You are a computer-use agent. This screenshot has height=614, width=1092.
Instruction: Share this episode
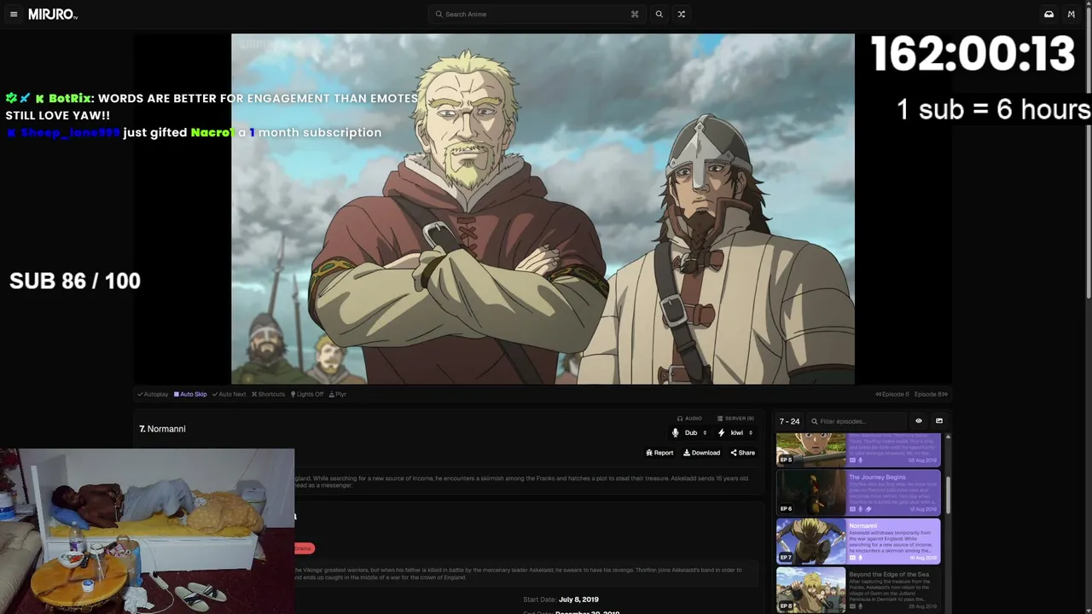tap(742, 453)
